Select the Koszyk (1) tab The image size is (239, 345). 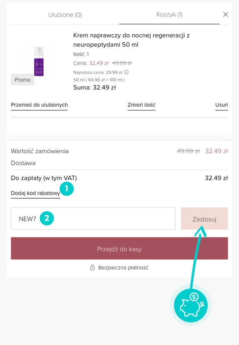pyautogui.click(x=169, y=15)
